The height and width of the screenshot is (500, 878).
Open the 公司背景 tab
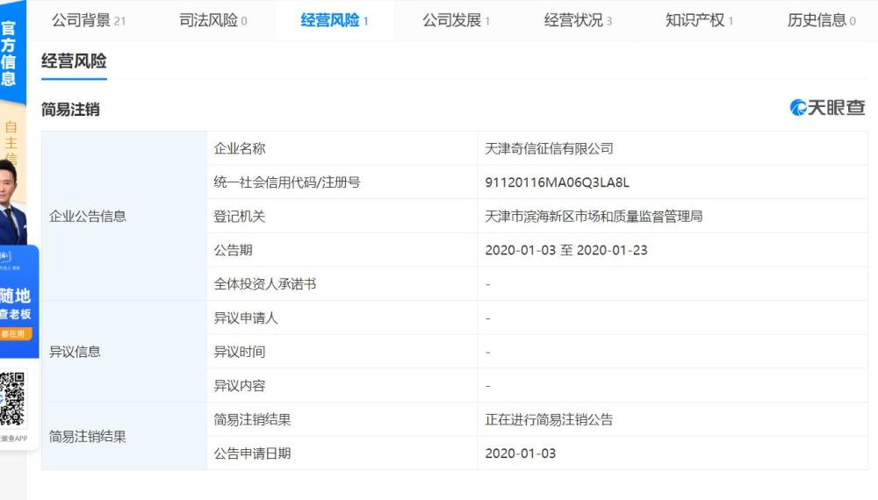click(x=89, y=21)
